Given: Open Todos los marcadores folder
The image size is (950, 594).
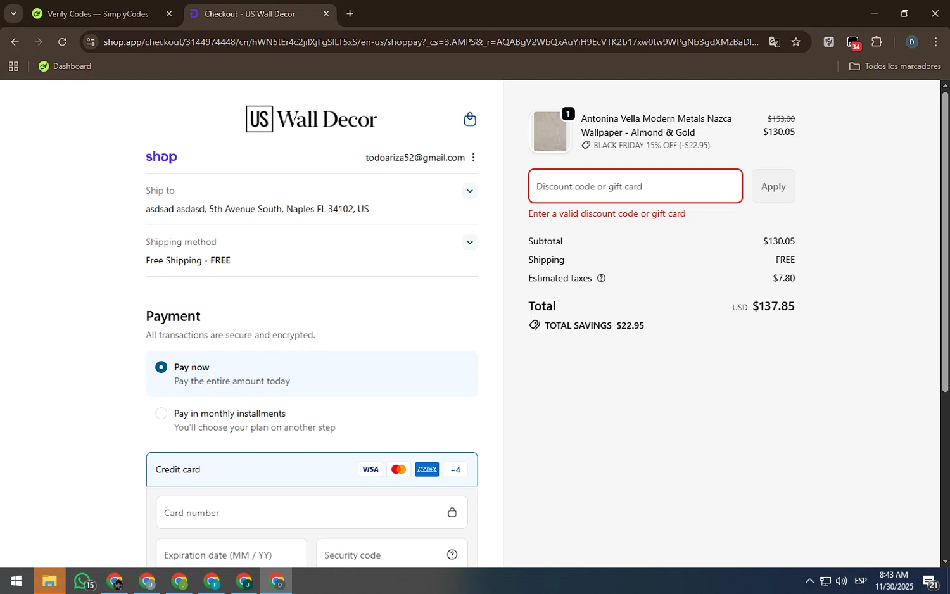Looking at the screenshot, I should click(895, 66).
